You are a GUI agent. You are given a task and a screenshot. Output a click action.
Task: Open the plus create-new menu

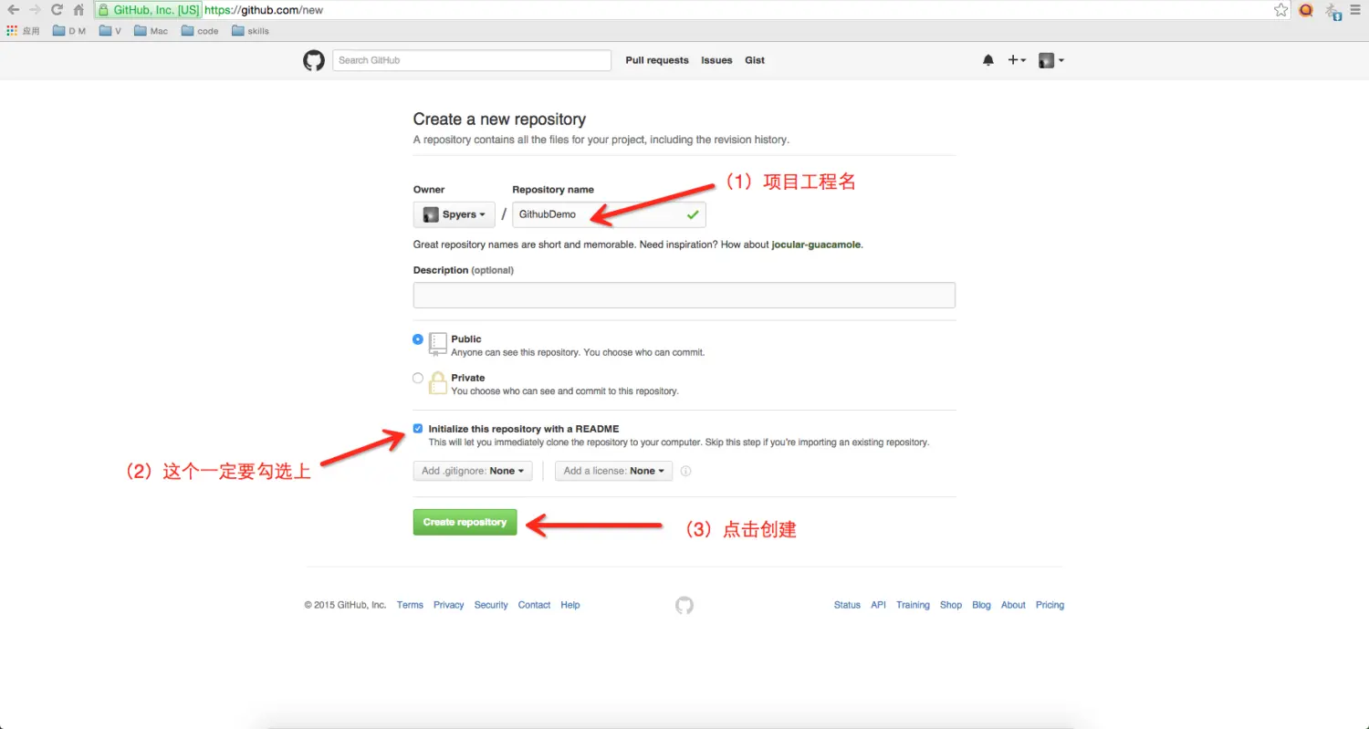click(1017, 60)
